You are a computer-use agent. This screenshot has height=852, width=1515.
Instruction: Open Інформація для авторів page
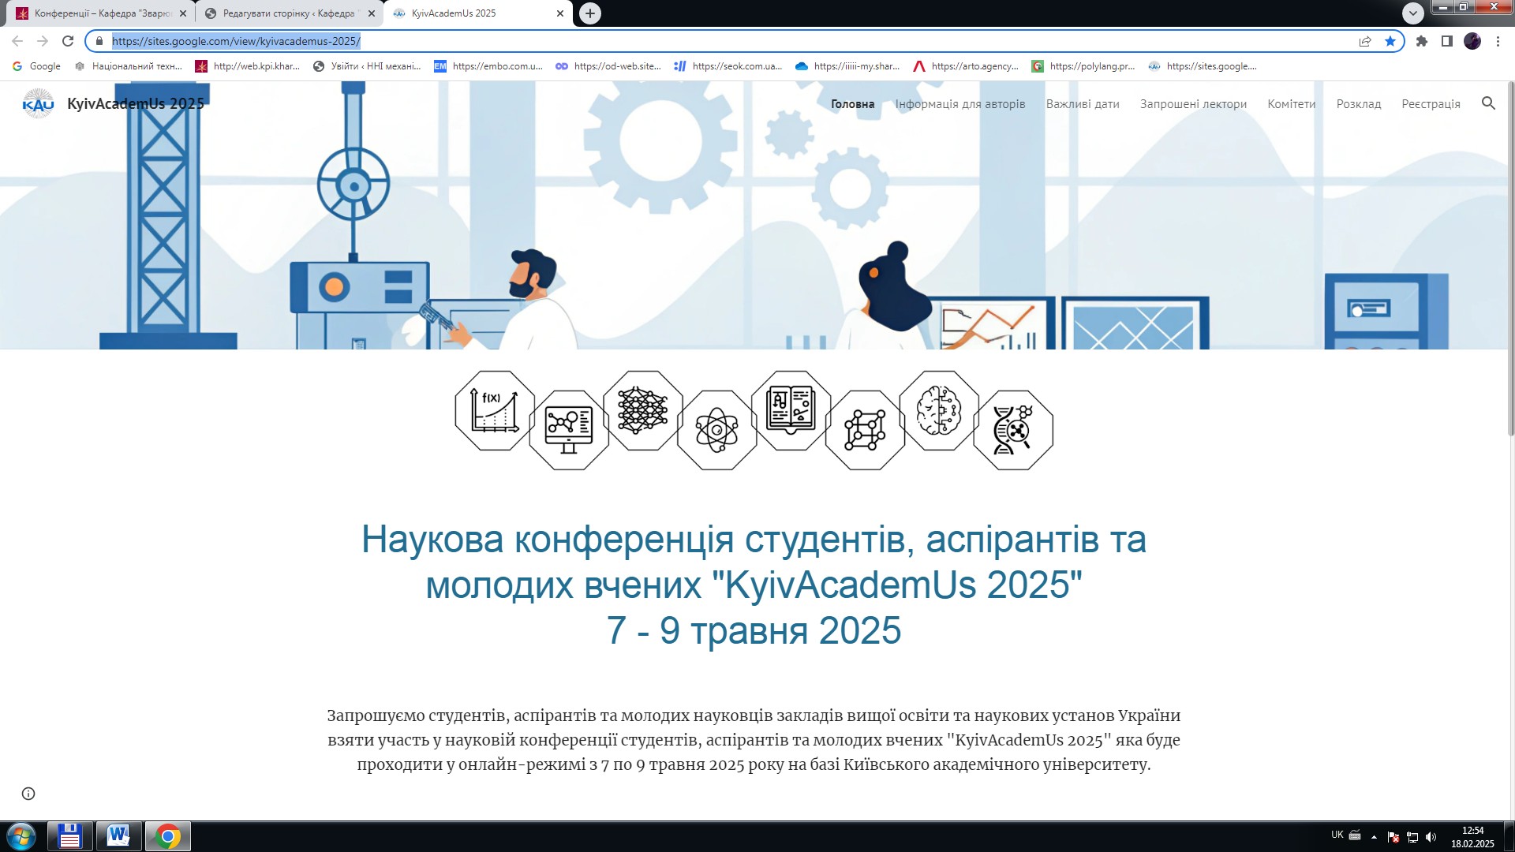960,104
